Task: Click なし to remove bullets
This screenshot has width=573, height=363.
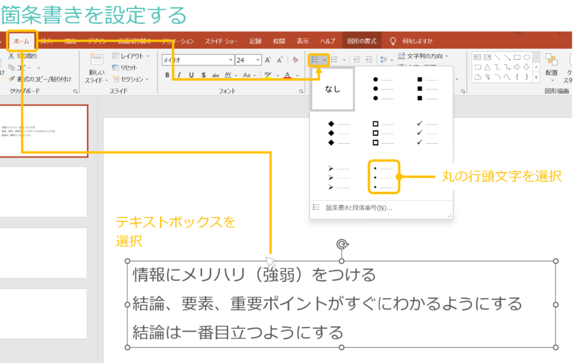Action: point(333,89)
